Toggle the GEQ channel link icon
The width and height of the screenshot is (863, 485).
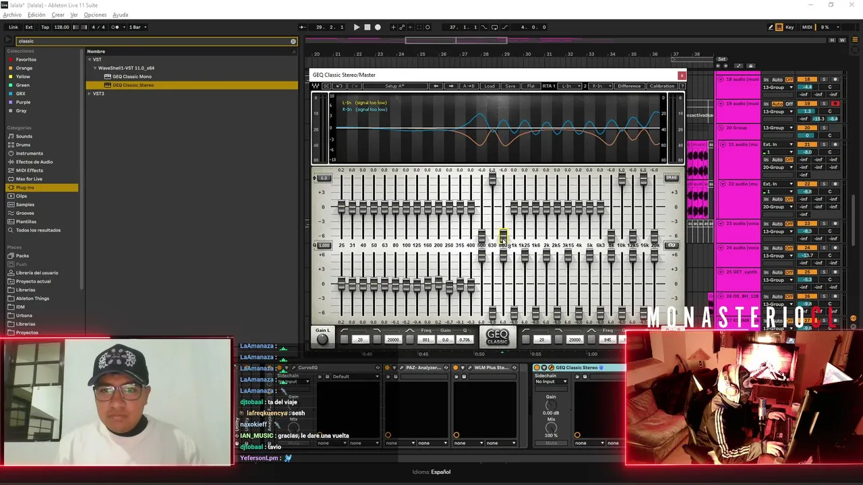coord(672,245)
